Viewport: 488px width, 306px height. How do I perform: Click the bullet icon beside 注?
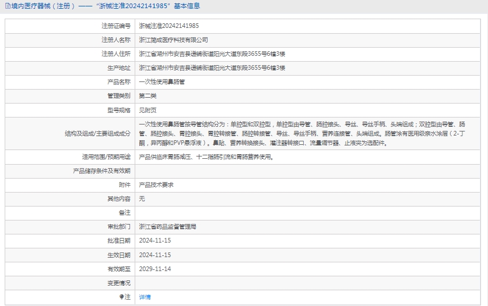[x=122, y=297]
